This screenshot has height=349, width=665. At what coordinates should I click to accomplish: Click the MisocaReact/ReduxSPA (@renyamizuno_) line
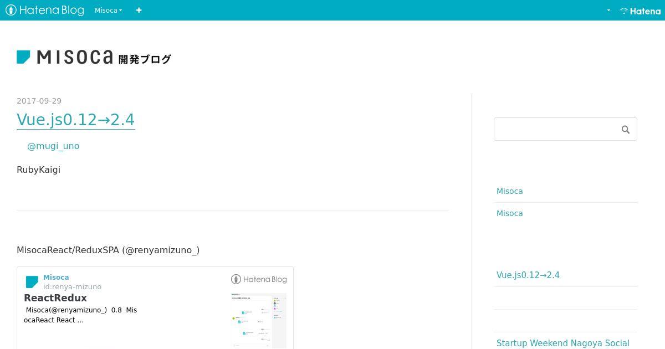click(108, 250)
